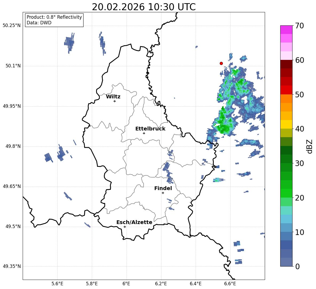The height and width of the screenshot is (289, 316).
Task: Click the 49.35°N latitude label
Action: pos(12,266)
